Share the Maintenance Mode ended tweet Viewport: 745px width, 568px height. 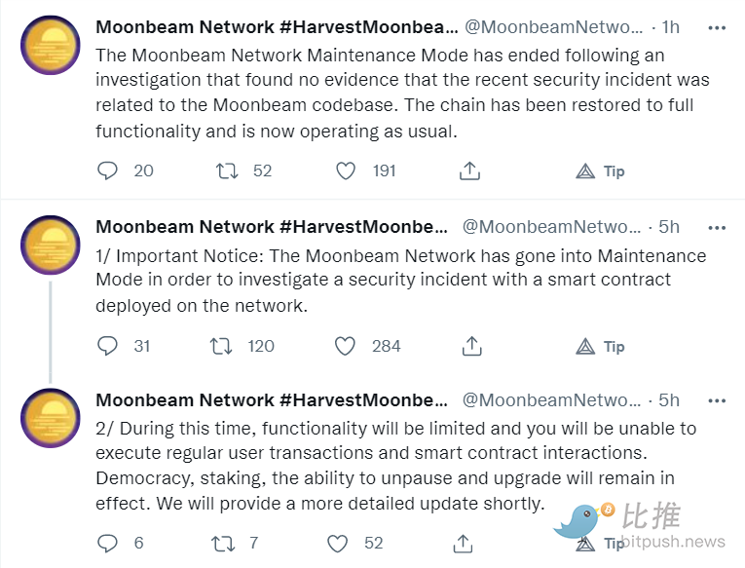470,170
